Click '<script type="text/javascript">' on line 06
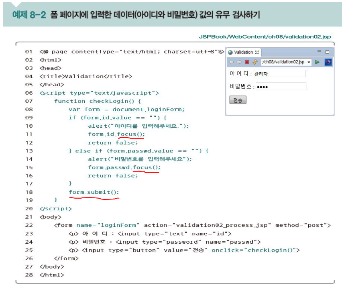Screen dimensions: 342x289 [99, 93]
